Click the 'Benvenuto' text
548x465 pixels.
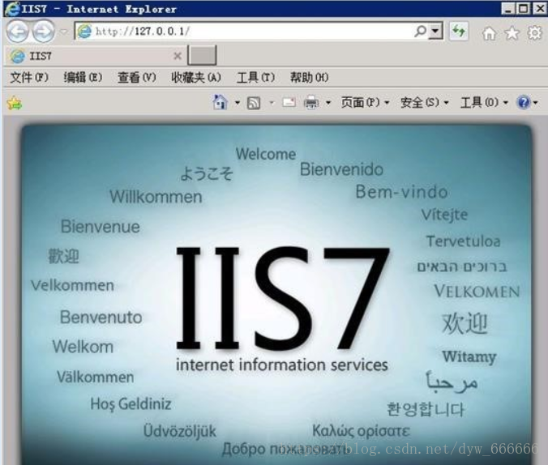[101, 318]
